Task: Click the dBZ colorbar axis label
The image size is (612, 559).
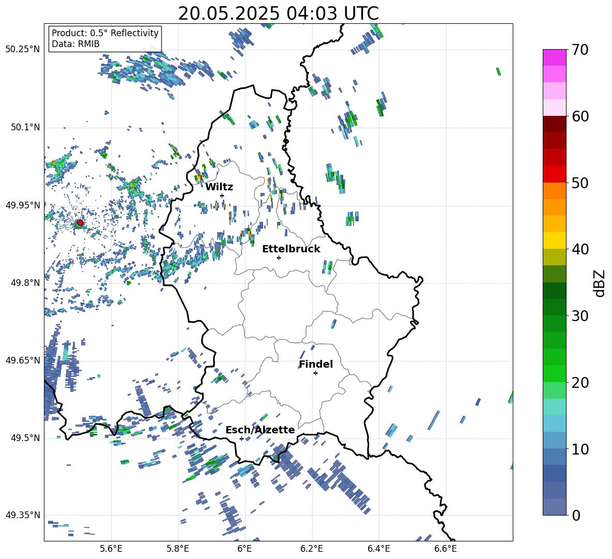Action: point(600,283)
